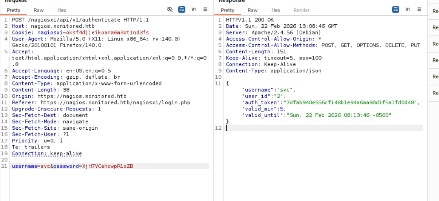Viewport: 439px width, 201px height.
Task: Open the response Hex tab
Action: pyautogui.click(x=276, y=10)
